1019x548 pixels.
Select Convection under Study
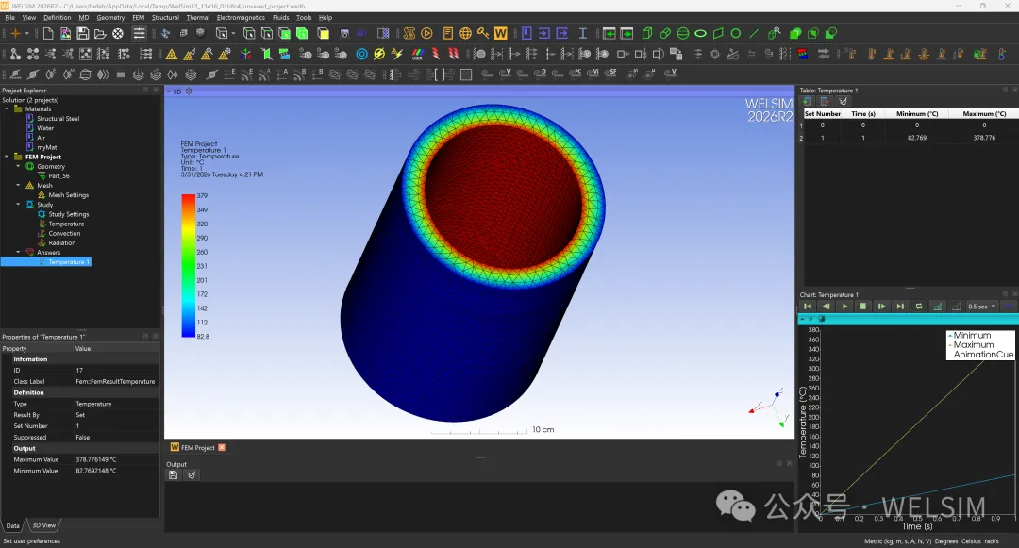64,233
